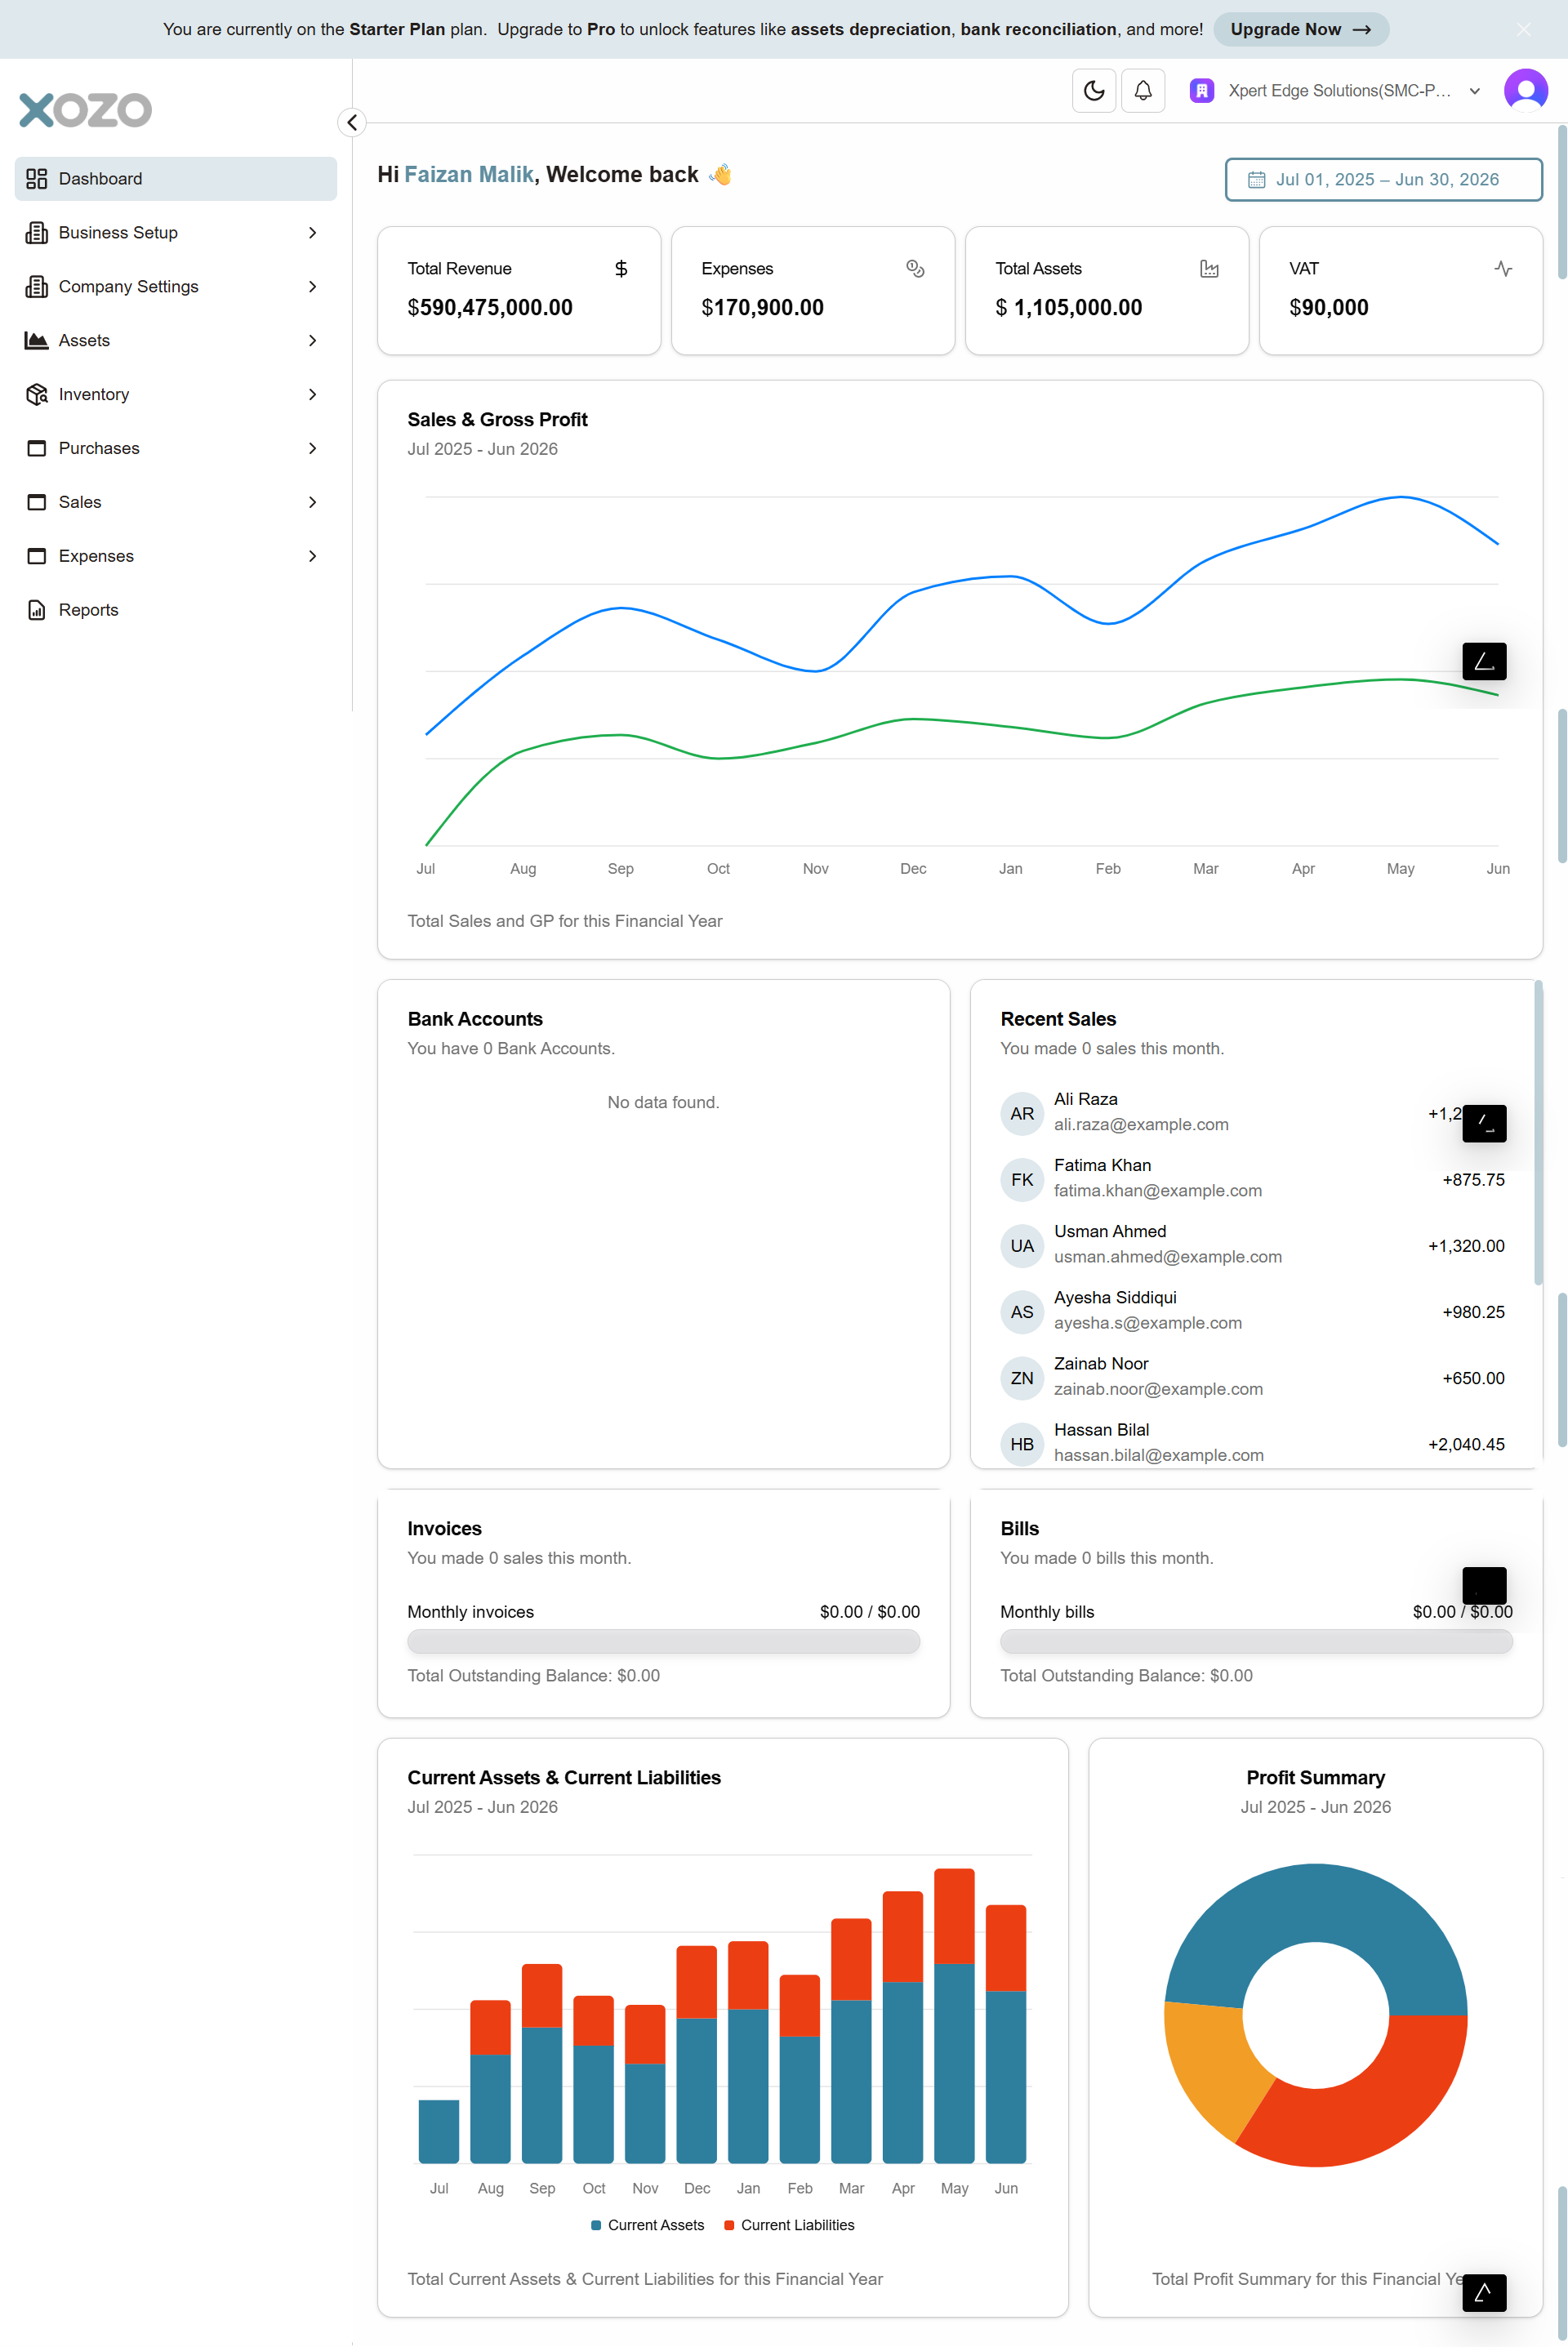This screenshot has height=2347, width=1568.
Task: Click the XOZO logo
Action: click(x=86, y=110)
